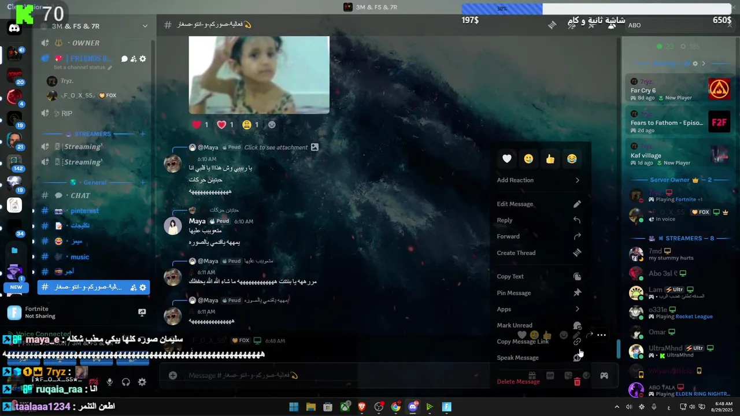
Task: Open Fortnite screen share button
Action: [142, 313]
